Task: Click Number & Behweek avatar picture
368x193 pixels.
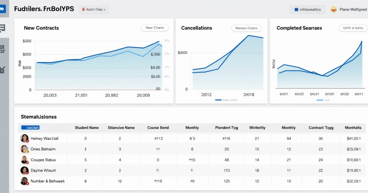Action: click(24, 181)
